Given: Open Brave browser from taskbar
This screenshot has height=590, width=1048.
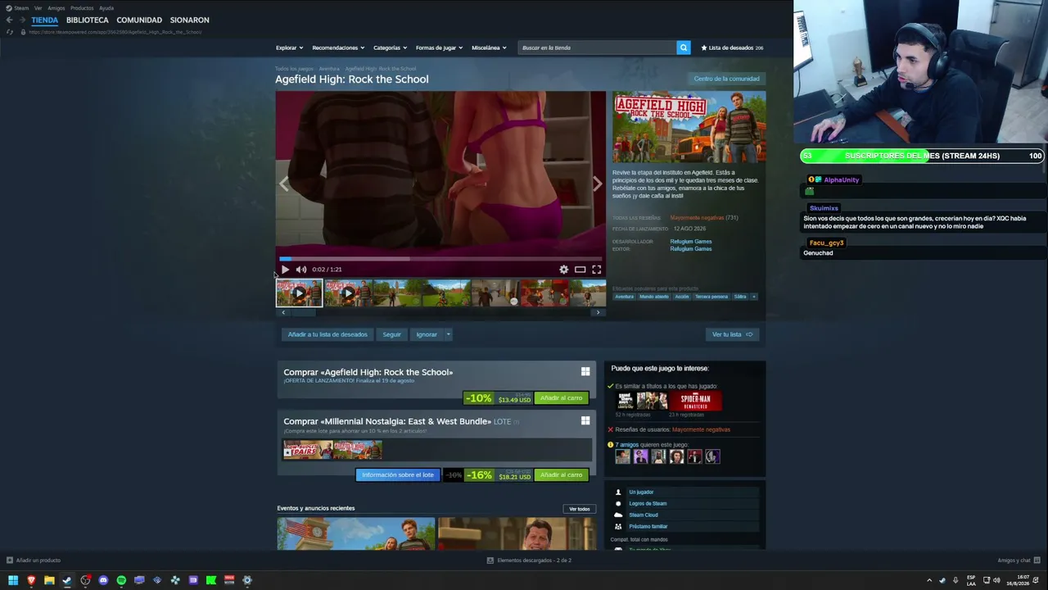Looking at the screenshot, I should coord(31,580).
